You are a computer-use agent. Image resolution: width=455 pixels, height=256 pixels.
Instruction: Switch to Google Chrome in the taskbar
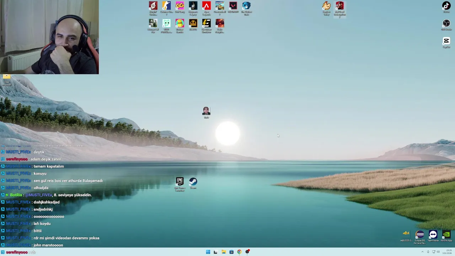(x=239, y=252)
